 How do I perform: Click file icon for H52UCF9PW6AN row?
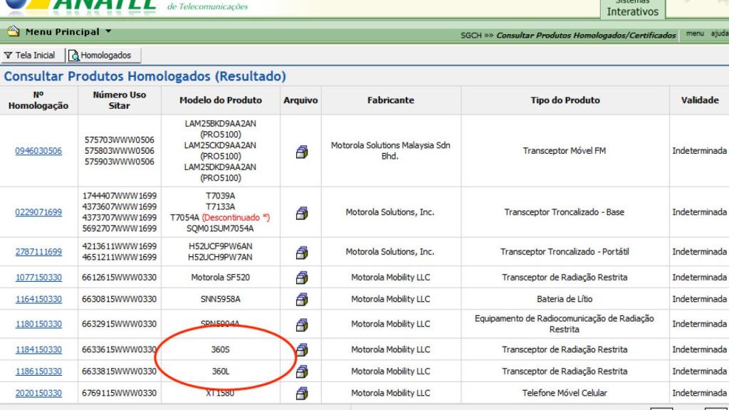301,252
